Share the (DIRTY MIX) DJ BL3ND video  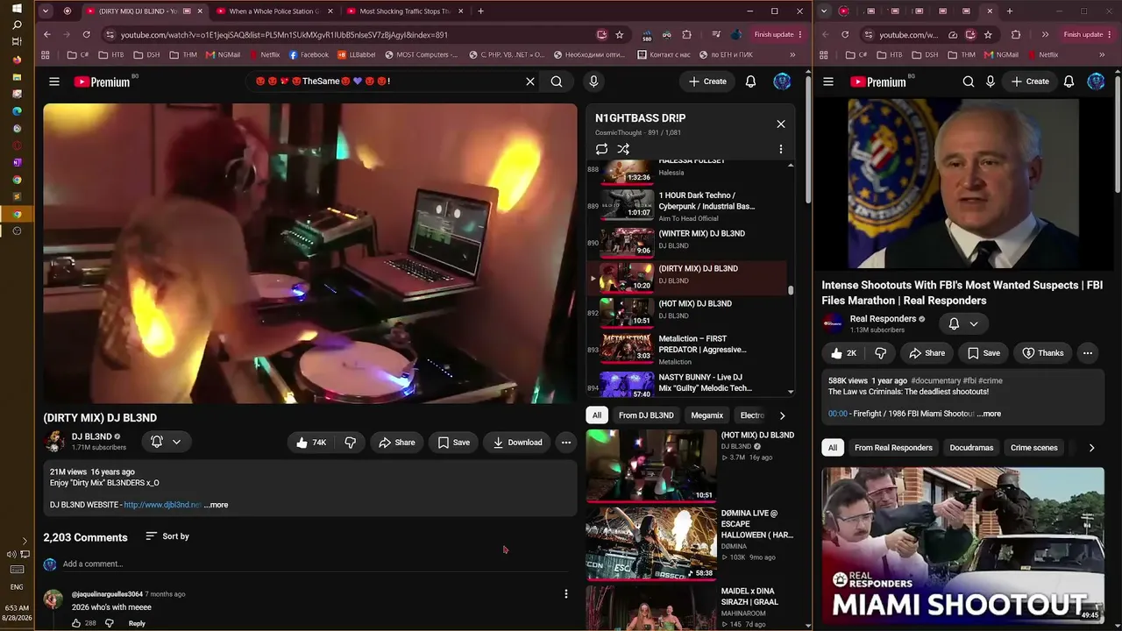396,443
